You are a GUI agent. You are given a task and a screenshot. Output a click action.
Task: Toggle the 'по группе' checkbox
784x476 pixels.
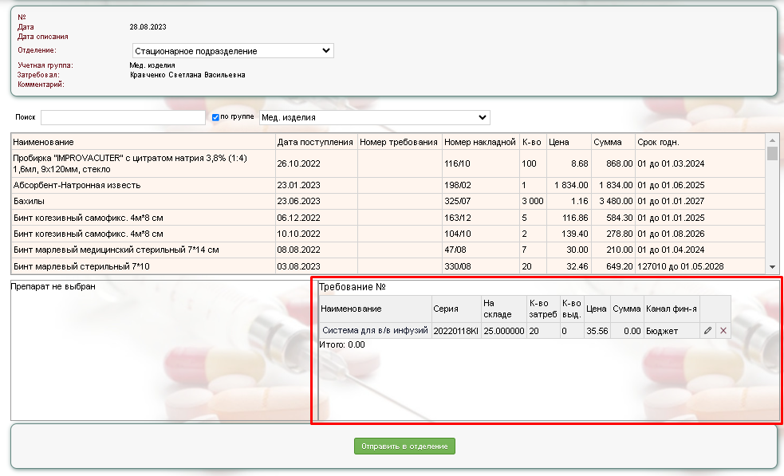click(216, 117)
